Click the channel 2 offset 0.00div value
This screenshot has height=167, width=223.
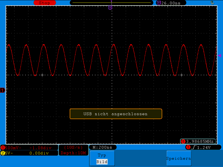click(39, 153)
